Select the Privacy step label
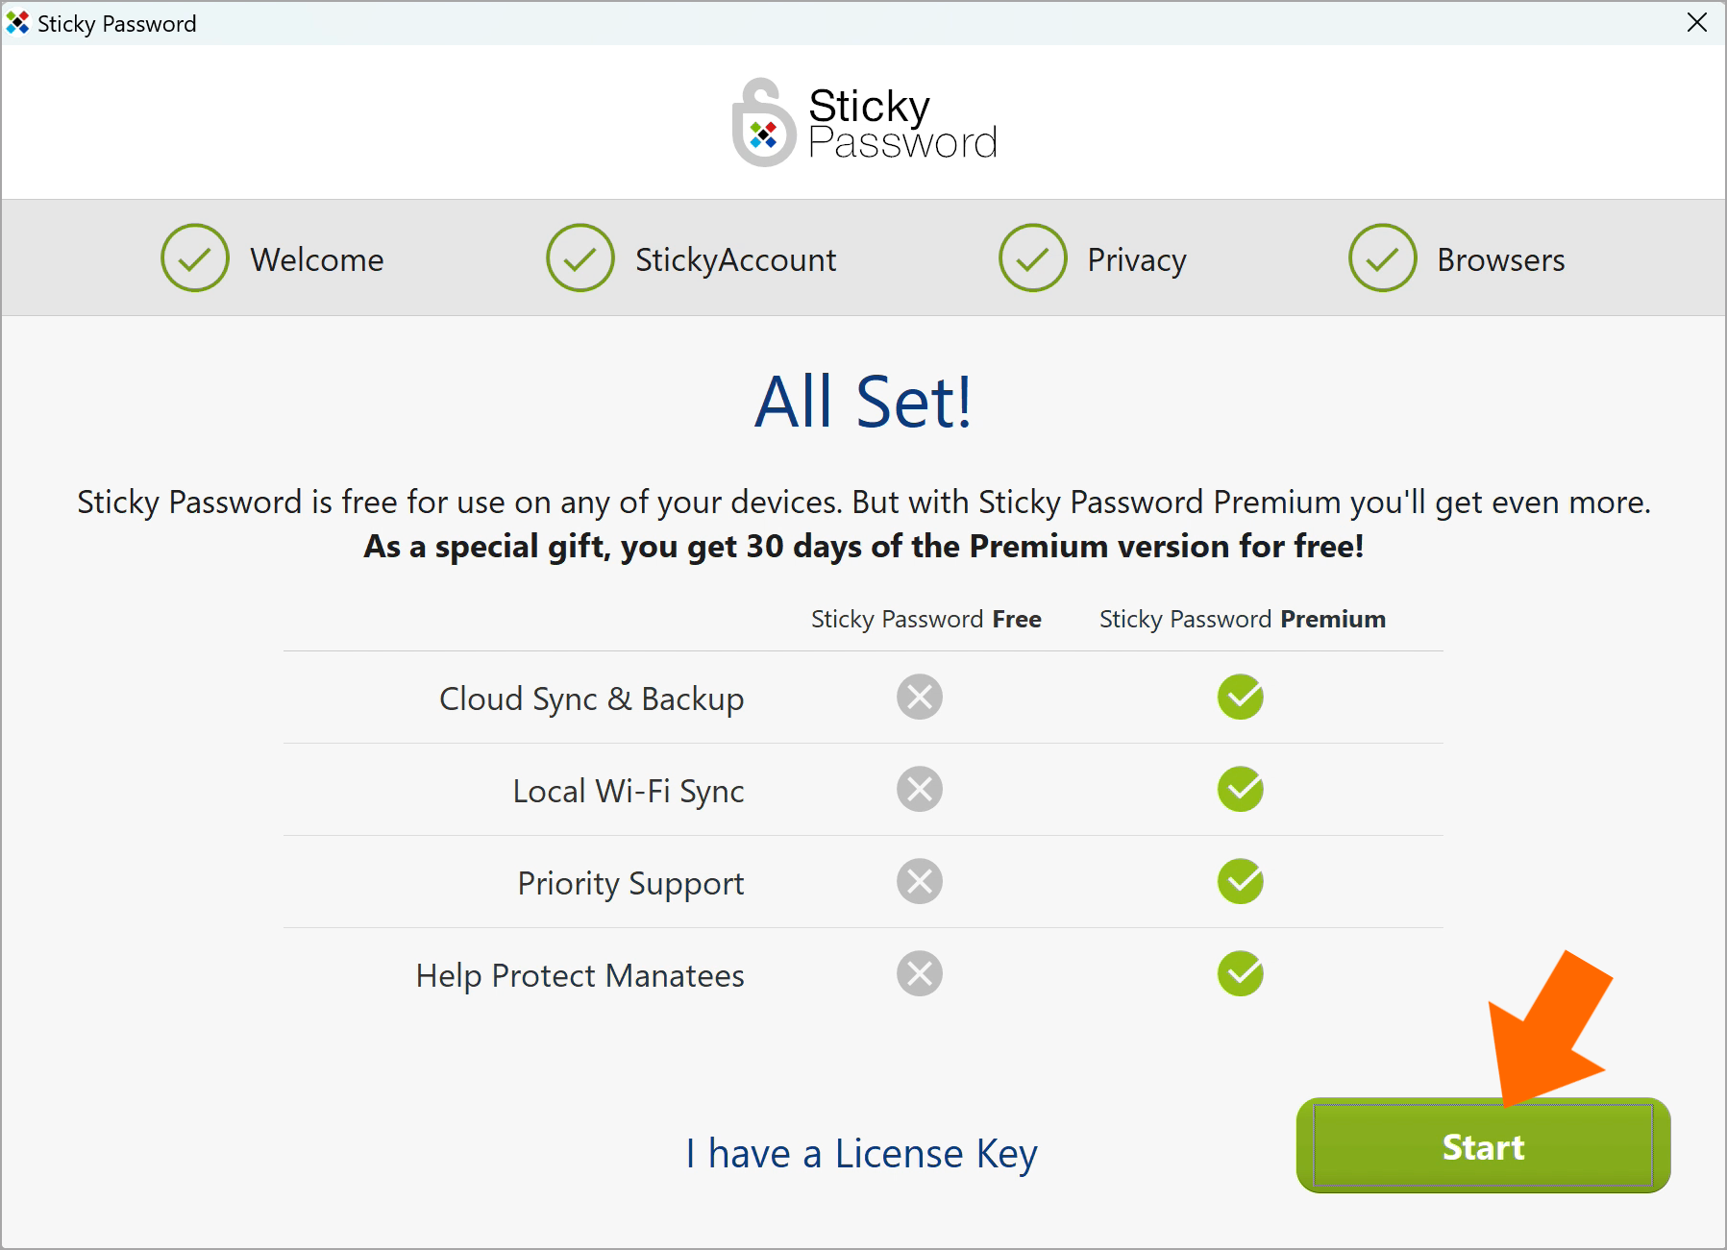Viewport: 1727px width, 1250px height. pyautogui.click(x=1137, y=260)
